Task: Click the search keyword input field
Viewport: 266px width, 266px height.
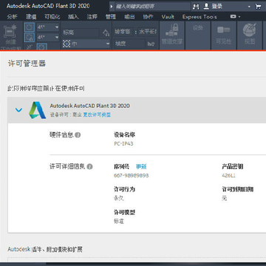Action: click(x=152, y=7)
